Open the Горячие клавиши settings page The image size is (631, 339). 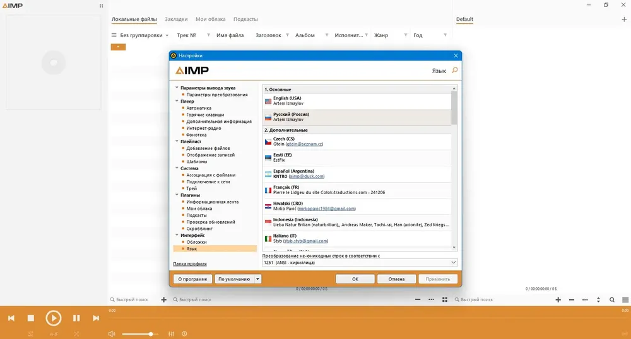tap(205, 115)
